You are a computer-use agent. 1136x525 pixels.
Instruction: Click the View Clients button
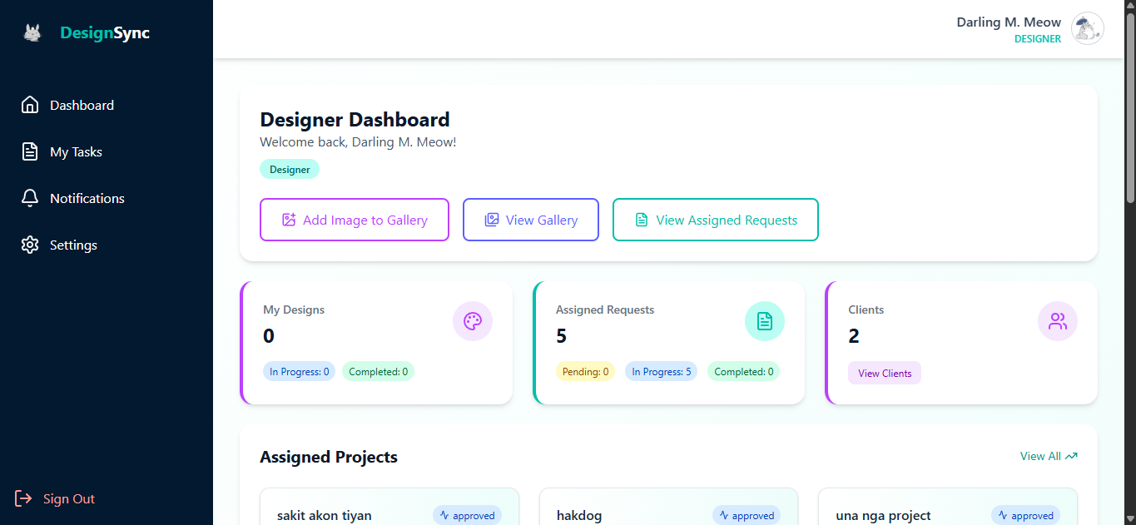coord(884,374)
